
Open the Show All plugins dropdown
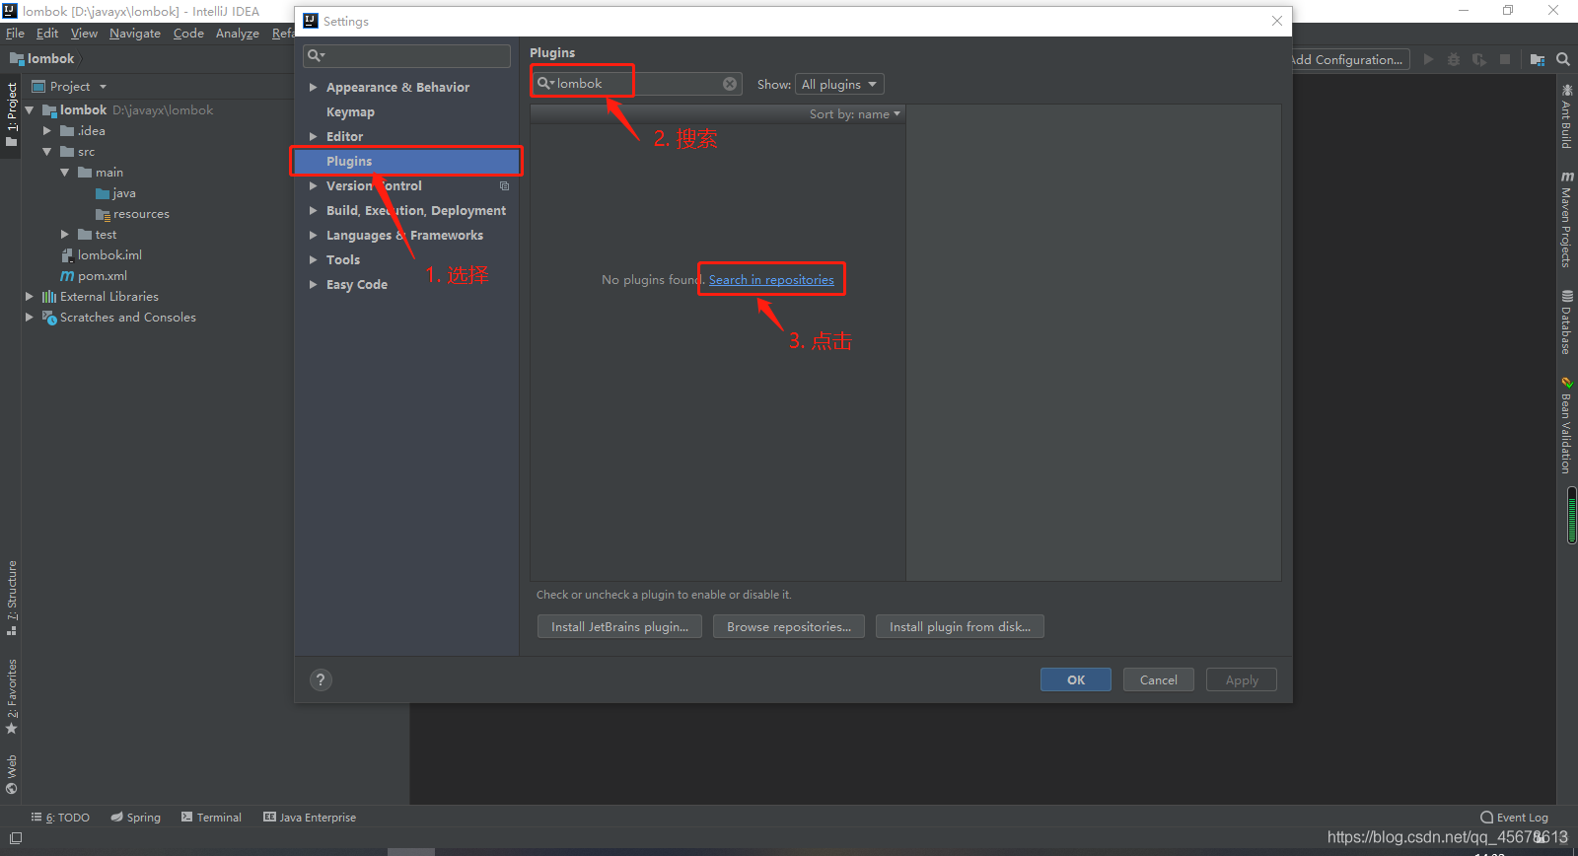click(839, 84)
